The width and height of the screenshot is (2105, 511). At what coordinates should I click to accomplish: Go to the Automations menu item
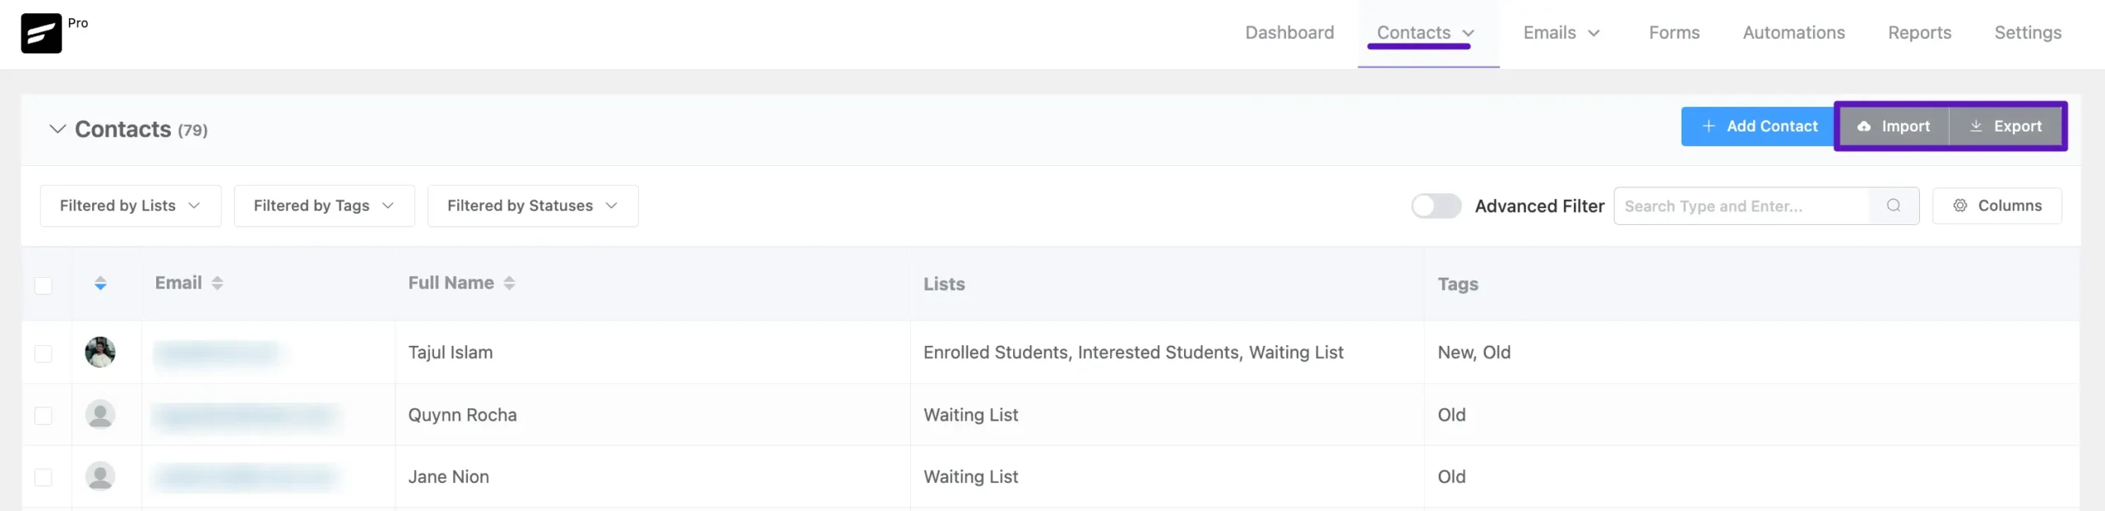pos(1793,33)
